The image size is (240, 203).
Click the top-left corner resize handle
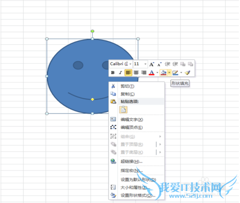(x=47, y=39)
